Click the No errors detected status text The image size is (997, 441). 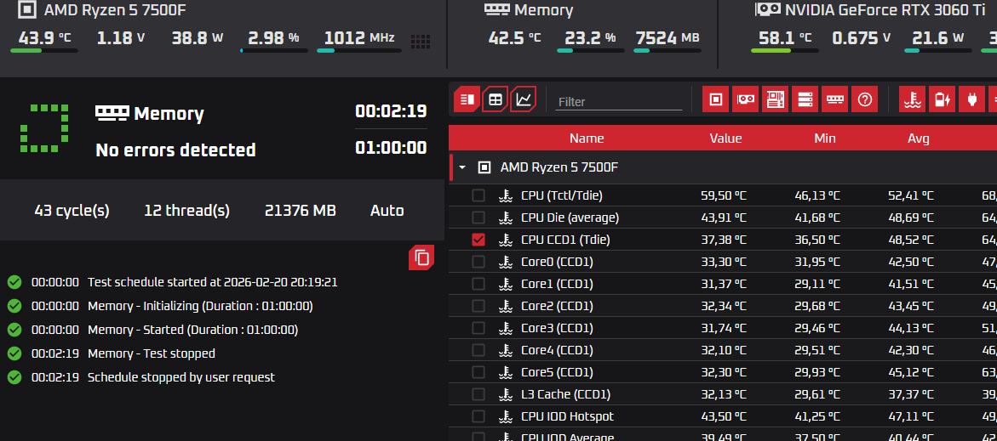[x=175, y=150]
